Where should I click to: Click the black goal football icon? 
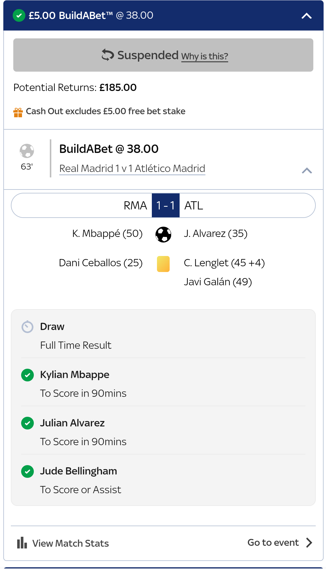[x=163, y=235]
